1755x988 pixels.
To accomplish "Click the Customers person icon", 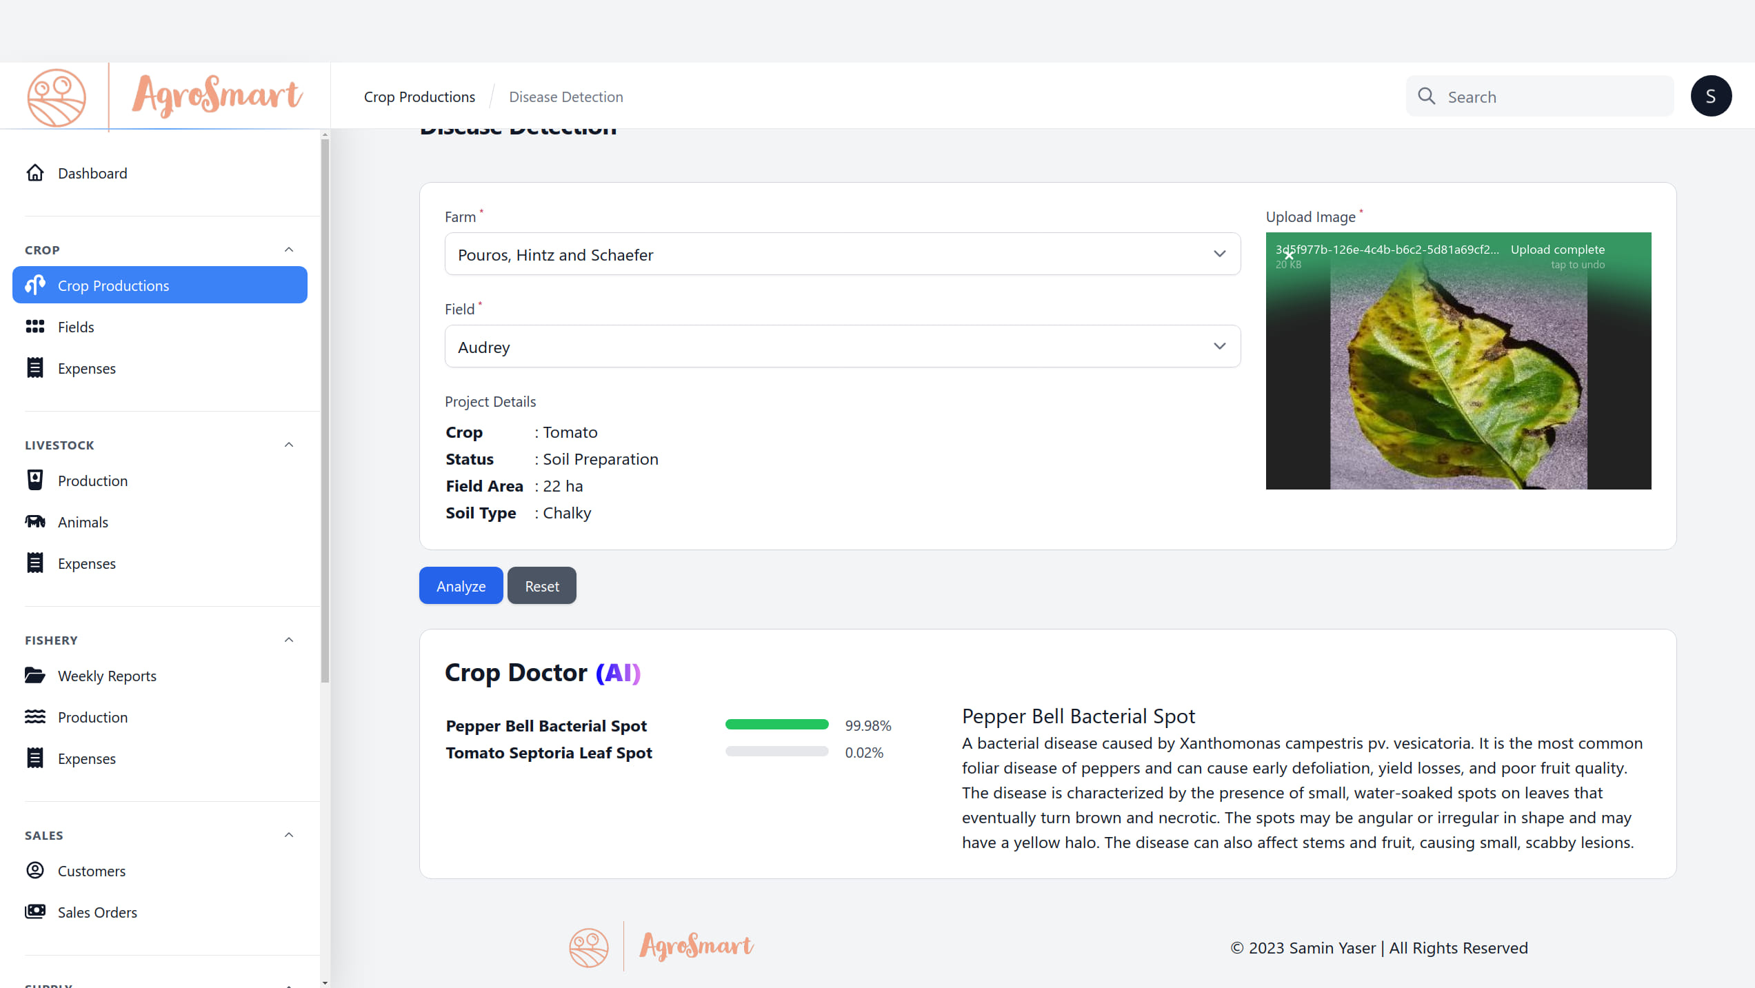I will pos(35,871).
